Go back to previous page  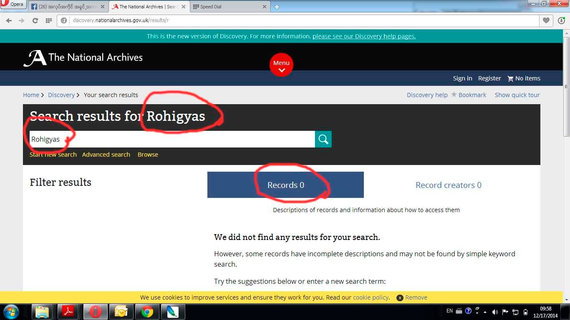(9, 20)
